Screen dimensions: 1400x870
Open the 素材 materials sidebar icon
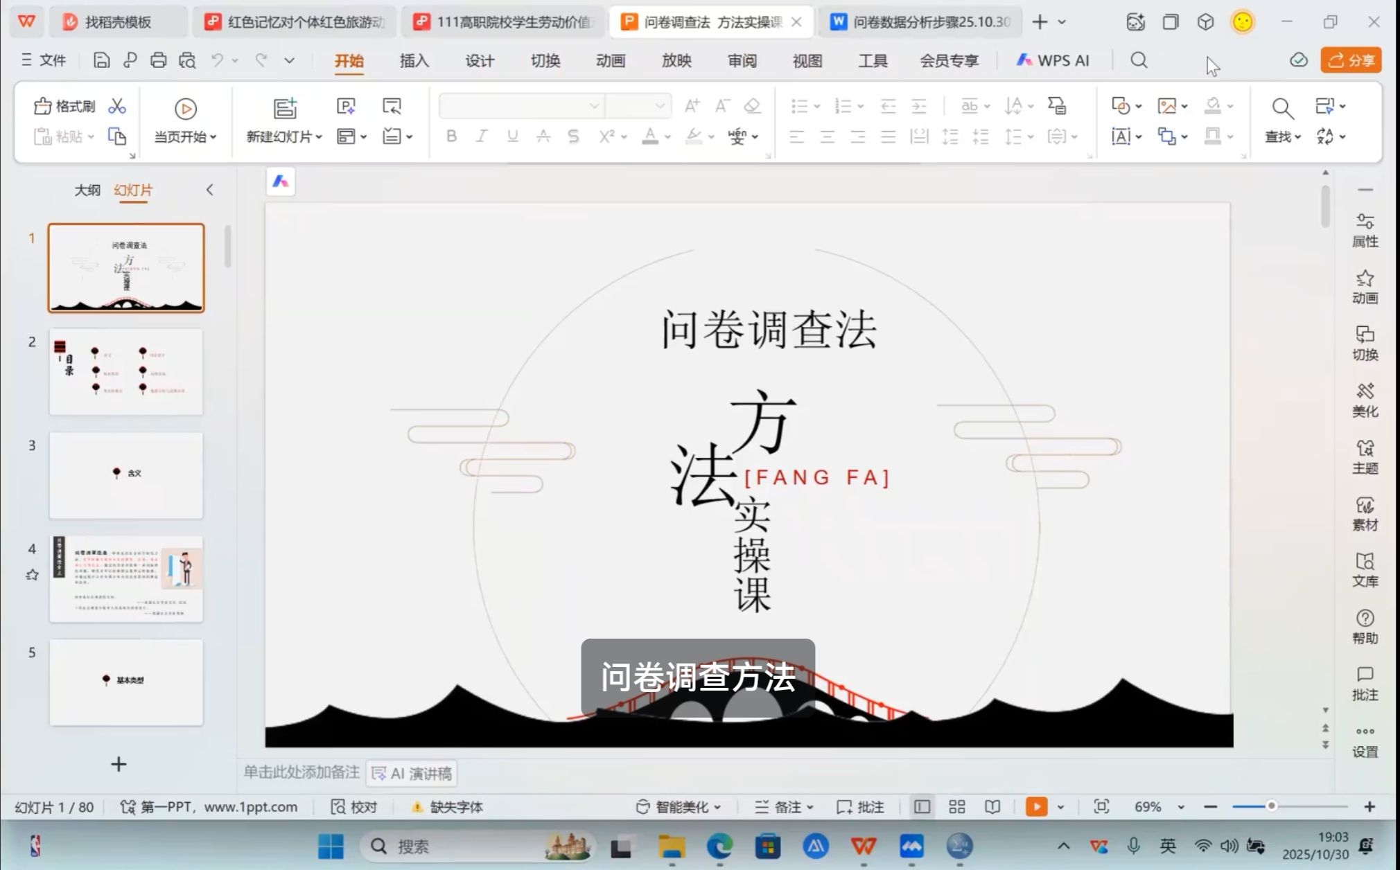pos(1365,514)
